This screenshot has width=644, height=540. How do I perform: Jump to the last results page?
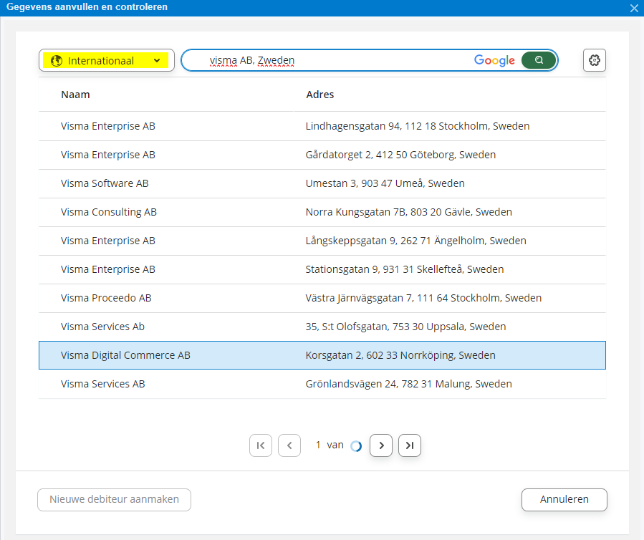pos(410,445)
